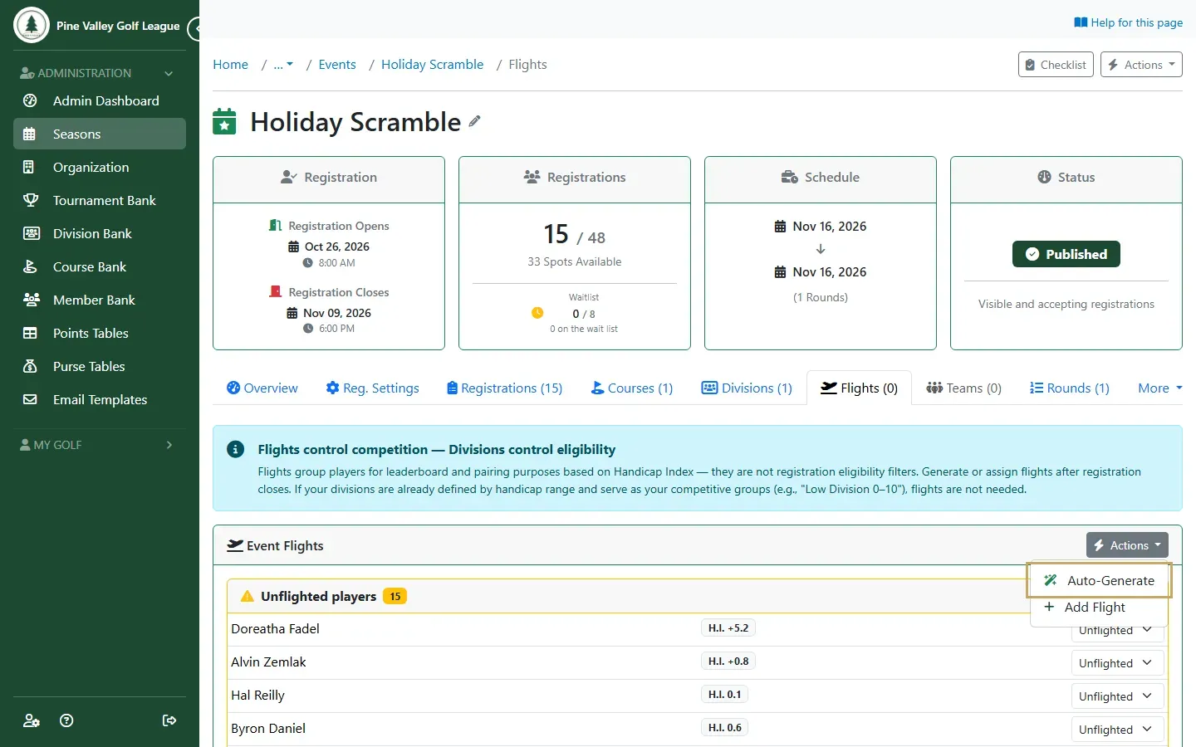This screenshot has height=747, width=1196.
Task: Open the flight dropdown for Byron Daniel
Action: 1116,730
